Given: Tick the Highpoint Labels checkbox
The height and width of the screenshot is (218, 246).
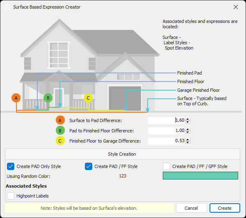Looking at the screenshot, I should 11,196.
